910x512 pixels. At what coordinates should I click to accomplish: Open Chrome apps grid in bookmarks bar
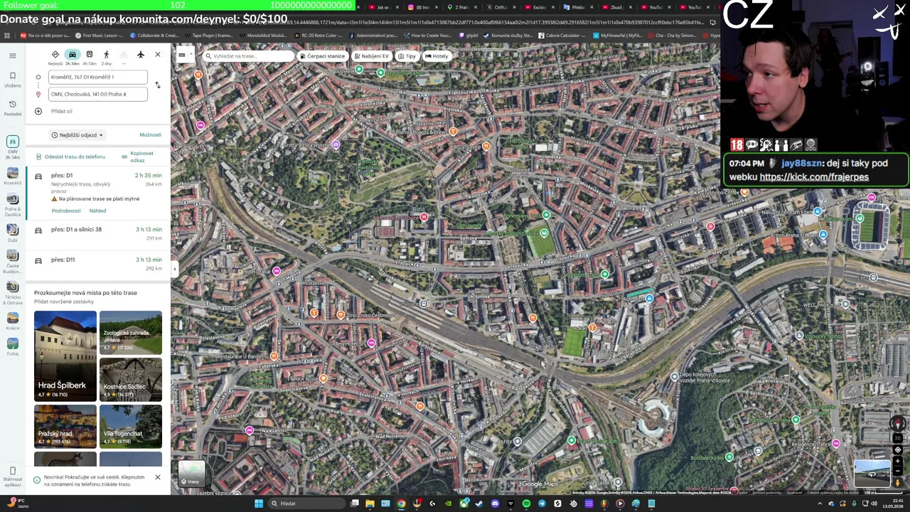(7, 35)
